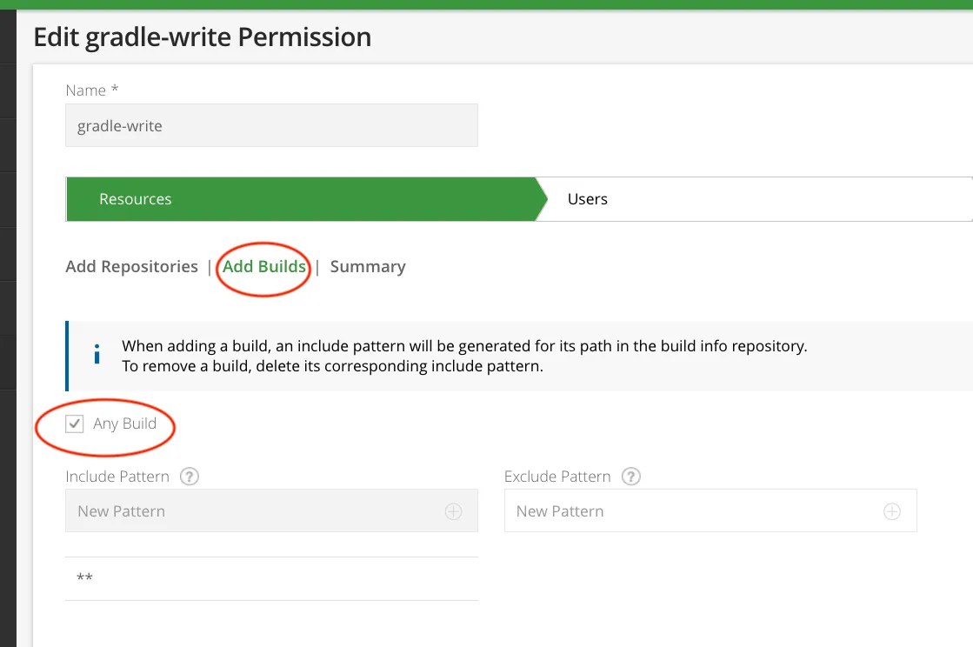Focus the Exclude Pattern New Pattern input
The width and height of the screenshot is (973, 647).
pyautogui.click(x=691, y=511)
